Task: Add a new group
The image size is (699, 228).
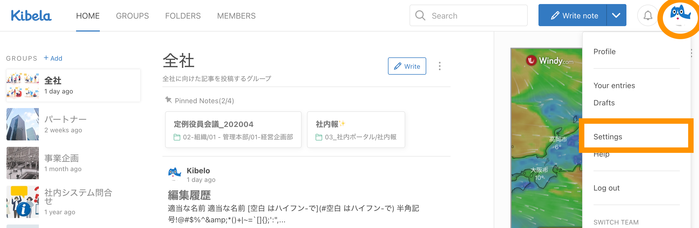Action: click(x=53, y=58)
